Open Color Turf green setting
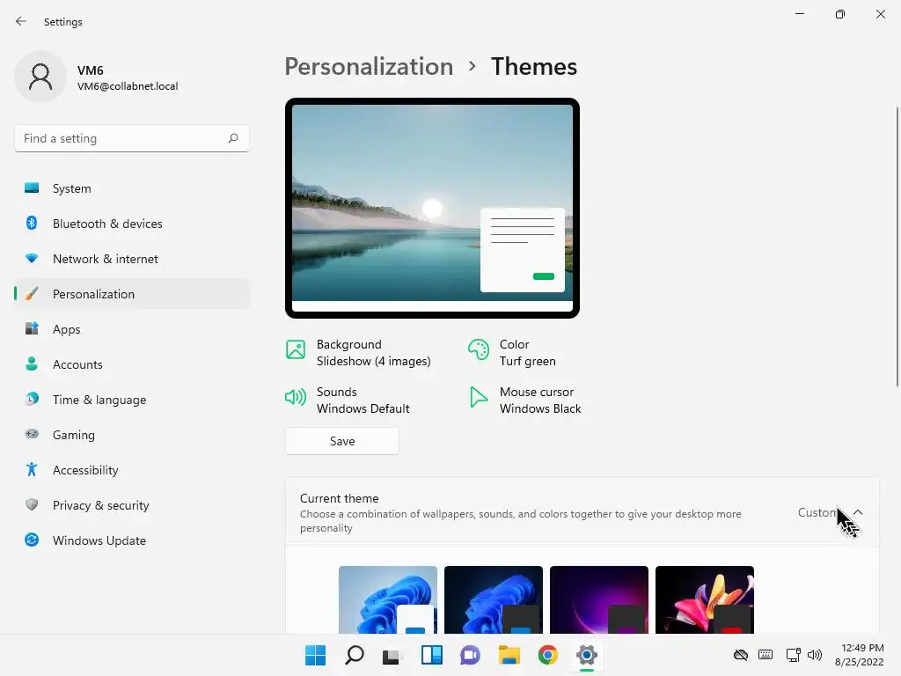 [513, 353]
